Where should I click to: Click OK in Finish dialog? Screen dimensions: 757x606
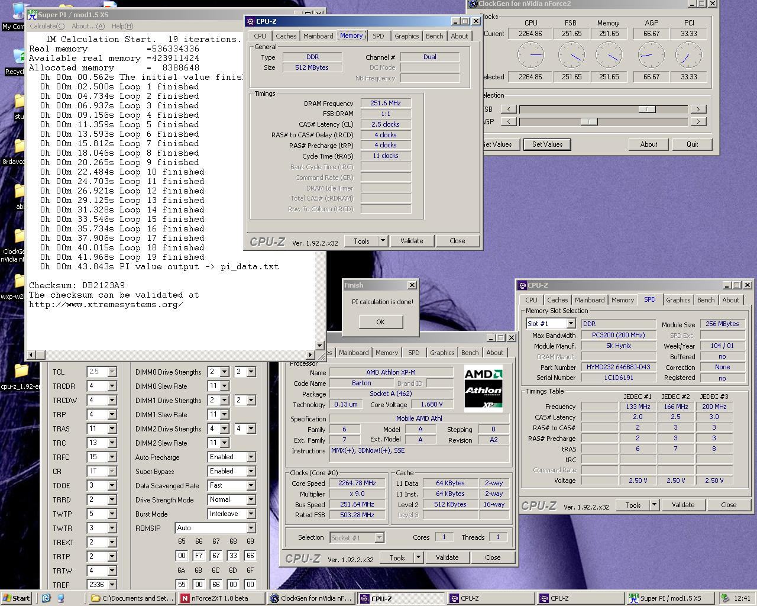(x=380, y=322)
